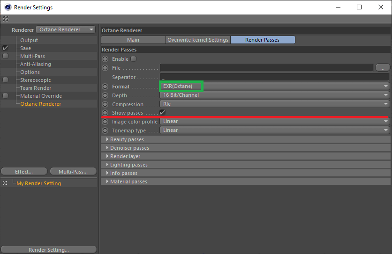Image resolution: width=392 pixels, height=254 pixels.
Task: Click the Cinema 4D app icon in title bar
Action: click(8, 7)
